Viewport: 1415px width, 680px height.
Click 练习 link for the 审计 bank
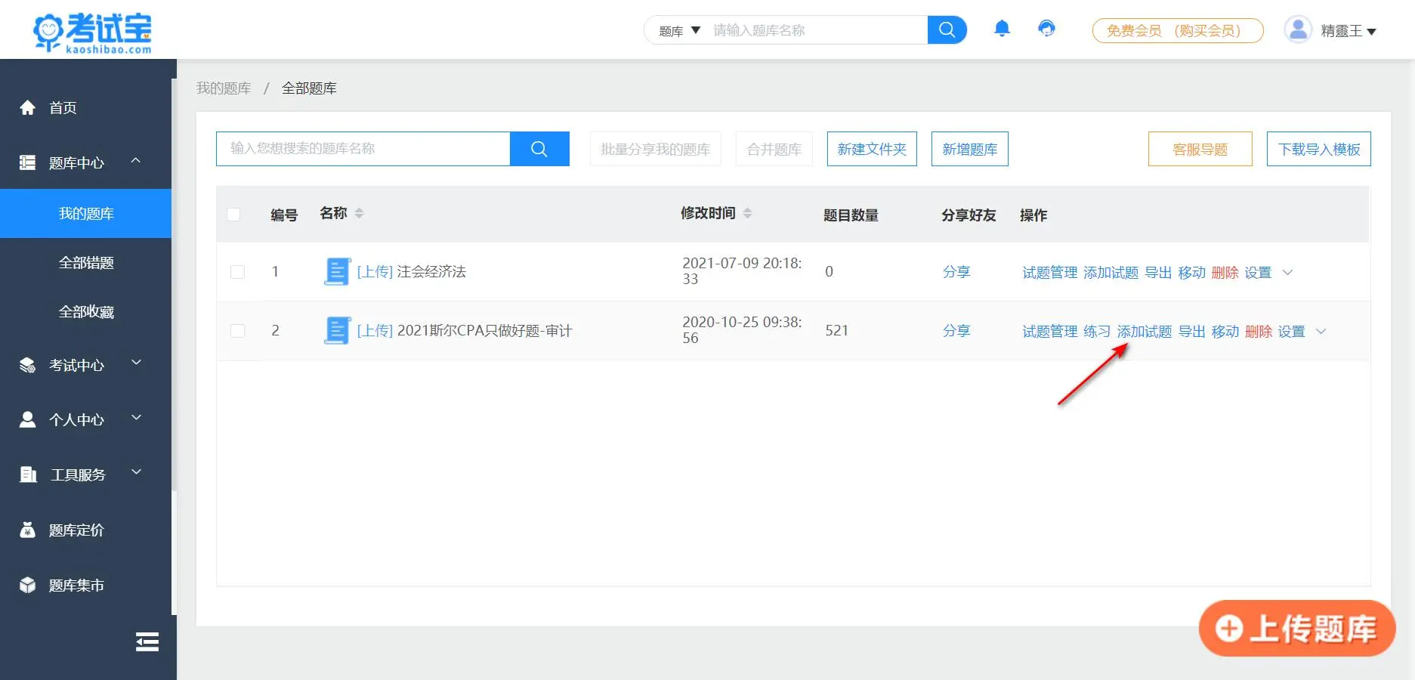pos(1096,332)
